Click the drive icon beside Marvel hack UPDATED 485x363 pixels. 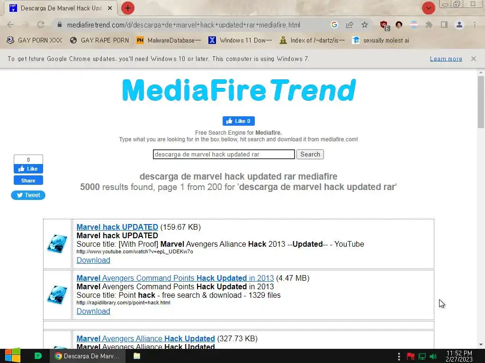[57, 244]
